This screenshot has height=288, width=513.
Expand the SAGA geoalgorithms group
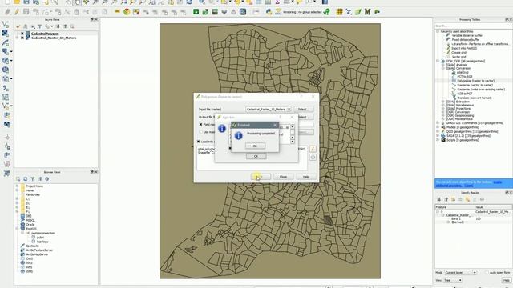click(x=438, y=135)
